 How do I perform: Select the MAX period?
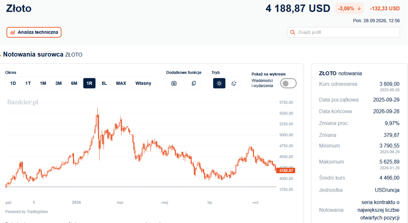[121, 83]
